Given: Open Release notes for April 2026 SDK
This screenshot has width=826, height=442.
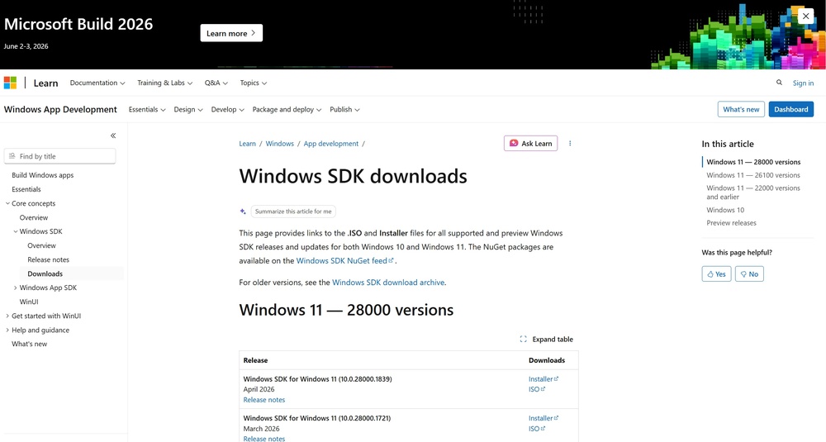Looking at the screenshot, I should (x=264, y=400).
